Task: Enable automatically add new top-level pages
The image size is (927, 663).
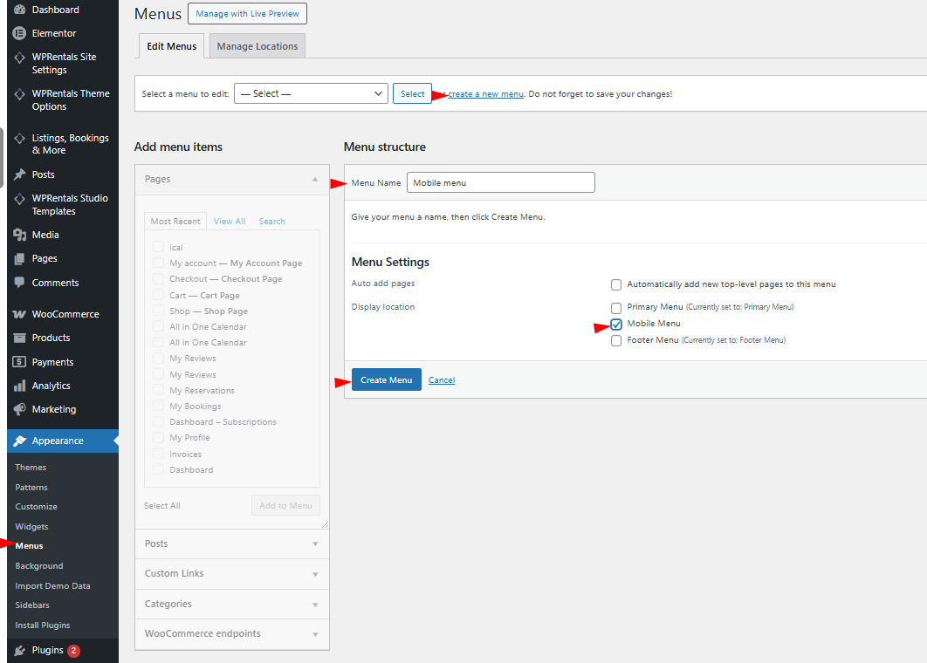Action: click(616, 284)
